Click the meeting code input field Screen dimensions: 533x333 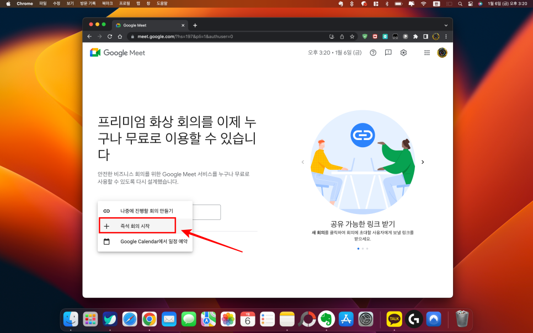207,212
